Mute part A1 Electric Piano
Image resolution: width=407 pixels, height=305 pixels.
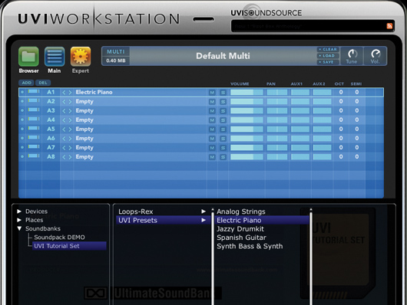[212, 93]
